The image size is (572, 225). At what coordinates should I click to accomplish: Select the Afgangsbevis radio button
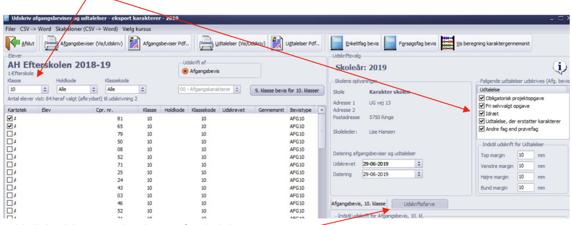click(185, 71)
